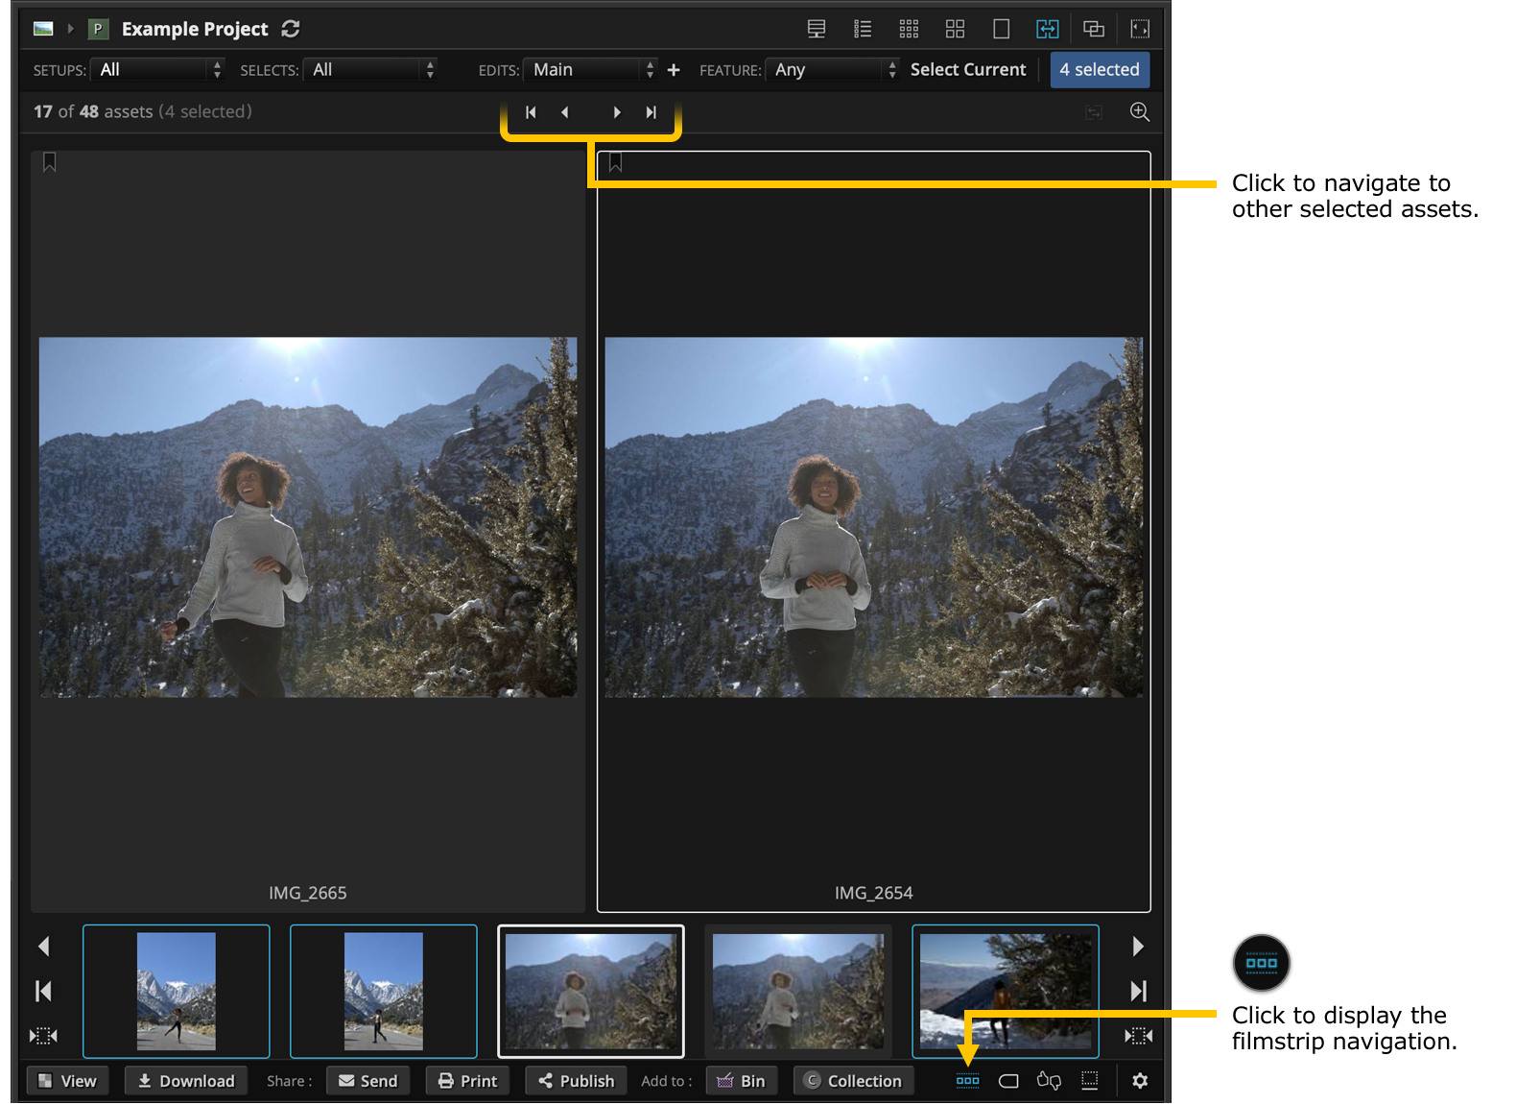Move the filmstrip back with the left arrow

(43, 947)
